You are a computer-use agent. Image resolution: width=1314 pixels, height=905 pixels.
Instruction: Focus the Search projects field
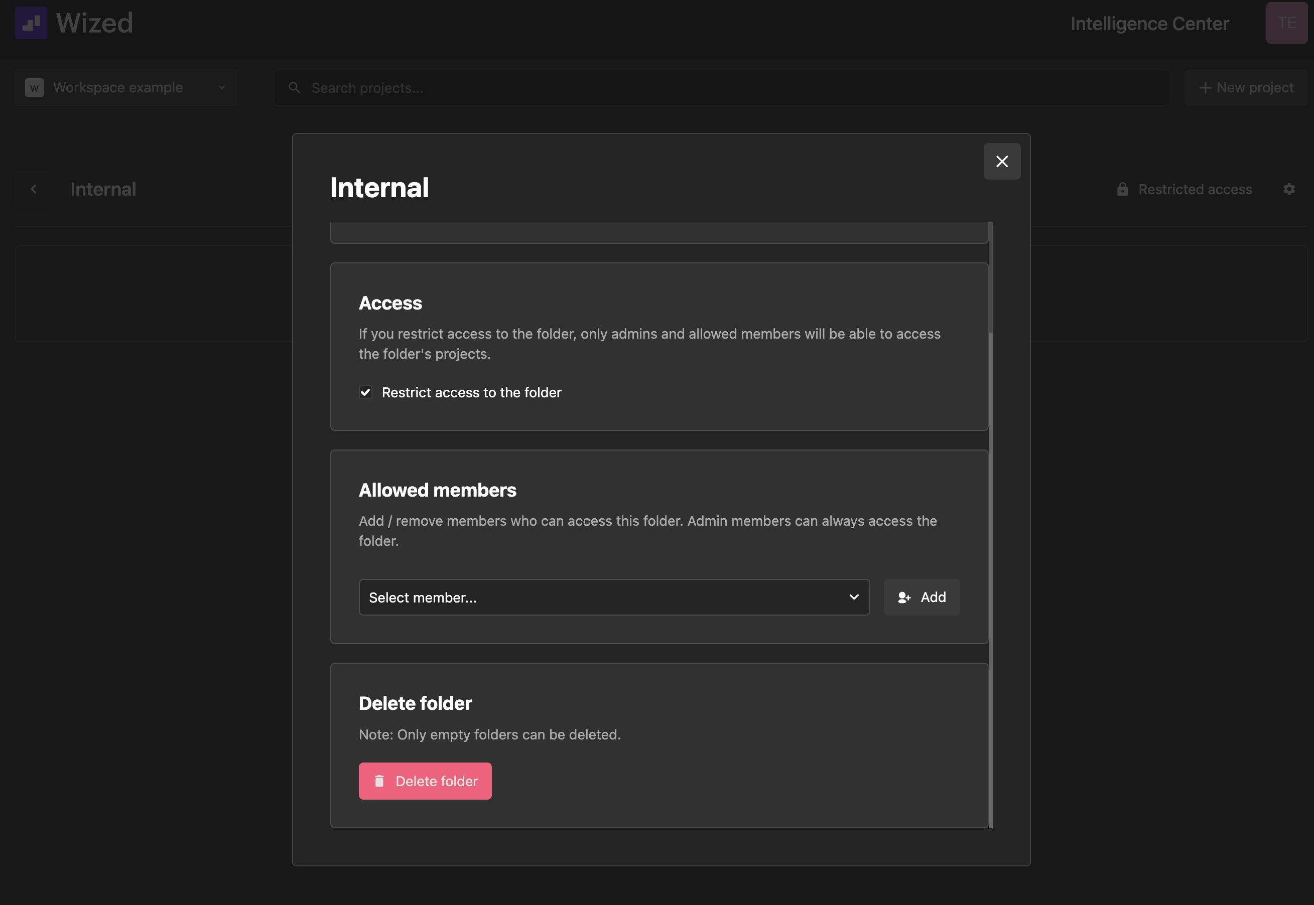tap(722, 87)
